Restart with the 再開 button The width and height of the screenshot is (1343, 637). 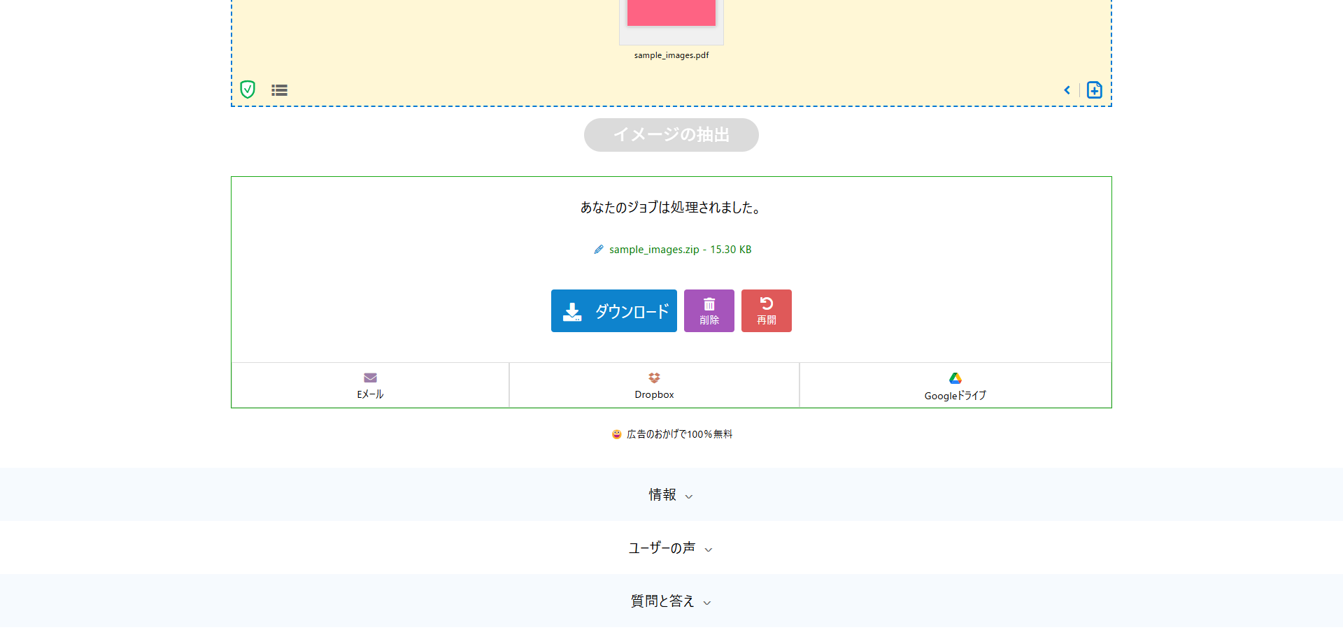pos(767,311)
